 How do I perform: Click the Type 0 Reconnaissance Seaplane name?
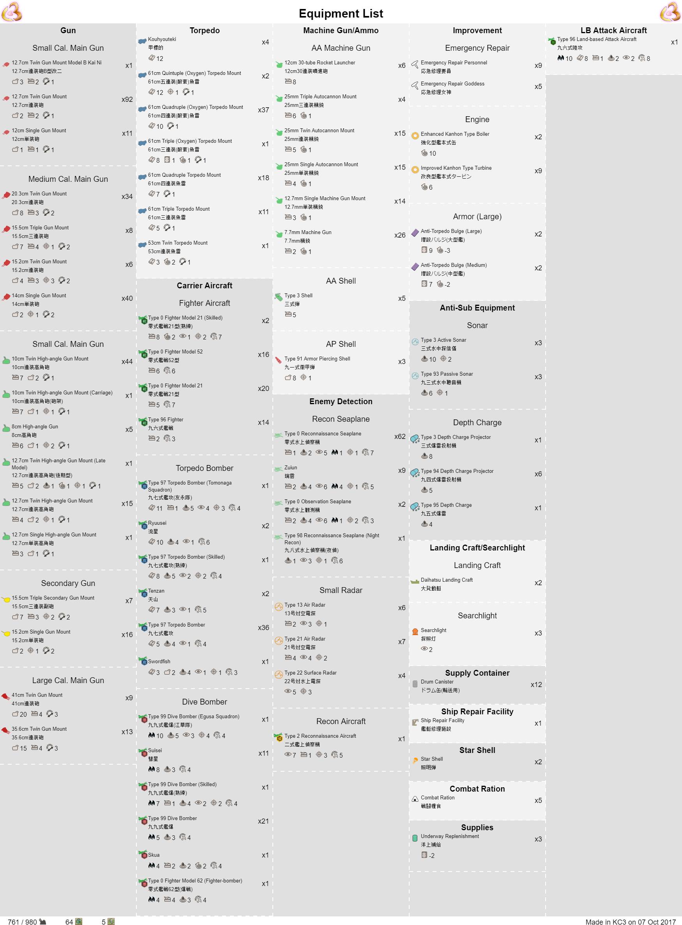click(322, 433)
